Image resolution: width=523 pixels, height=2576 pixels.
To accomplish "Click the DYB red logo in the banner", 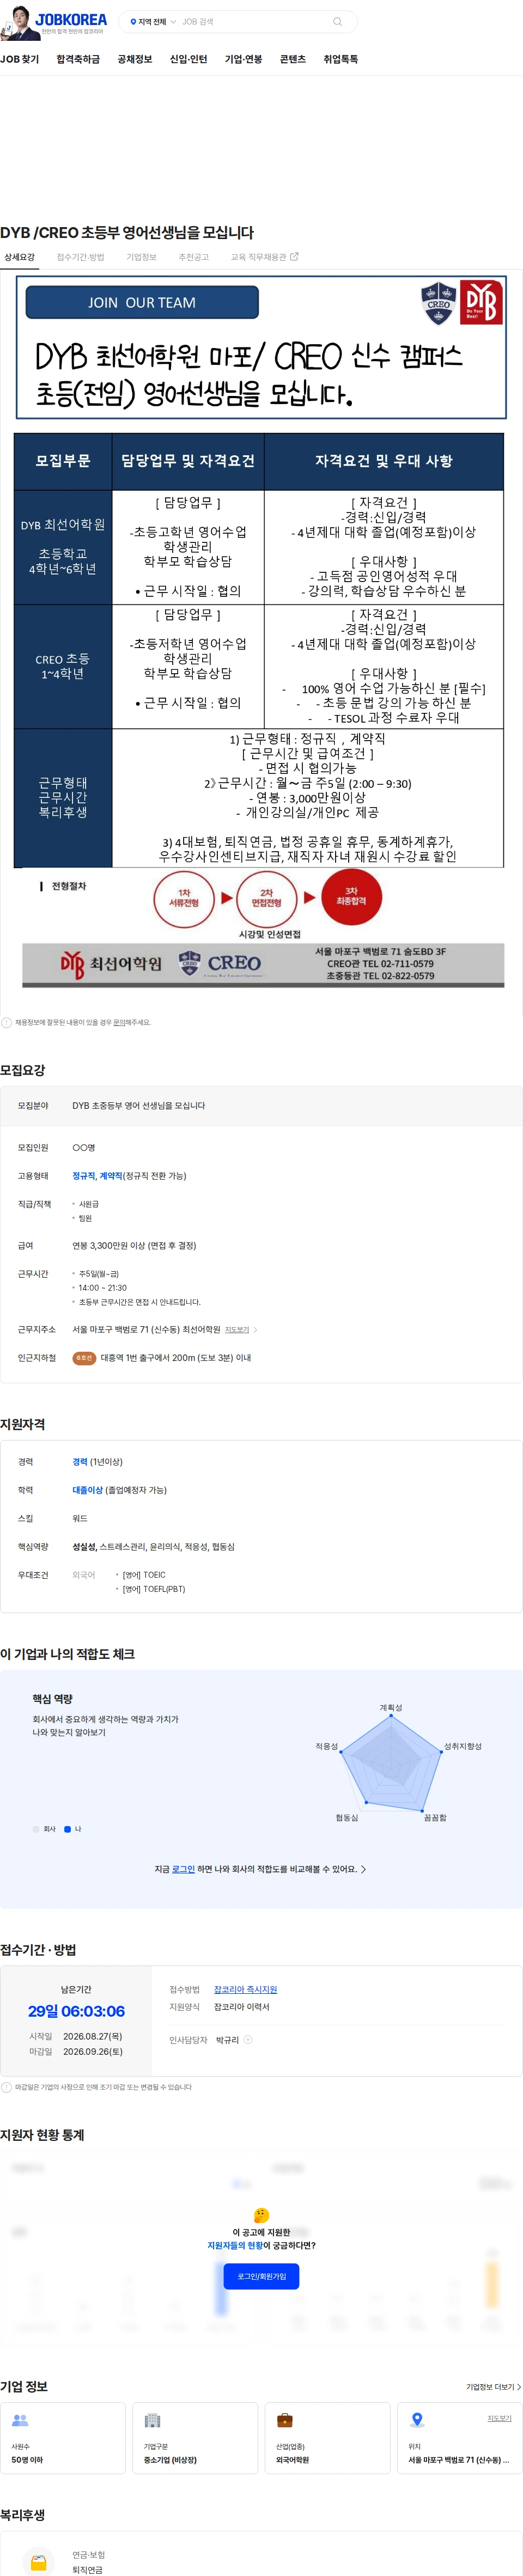I will point(481,303).
